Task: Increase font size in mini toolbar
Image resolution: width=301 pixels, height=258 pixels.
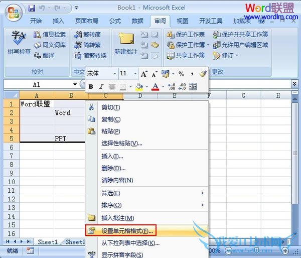Action: pyautogui.click(x=144, y=74)
